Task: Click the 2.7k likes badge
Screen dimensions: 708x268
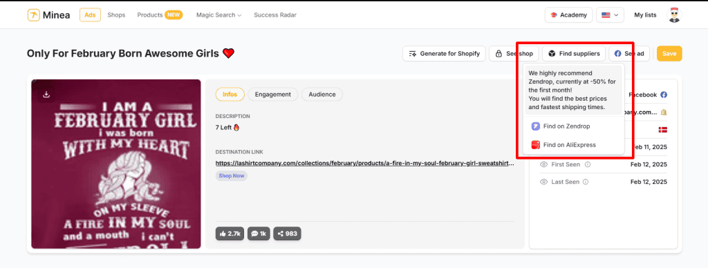Action: click(230, 233)
